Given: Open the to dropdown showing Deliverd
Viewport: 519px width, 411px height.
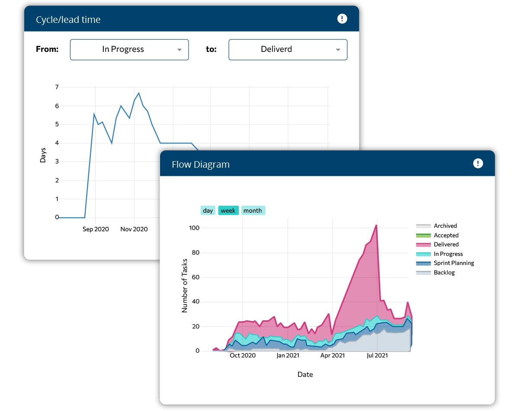Looking at the screenshot, I should click(288, 49).
